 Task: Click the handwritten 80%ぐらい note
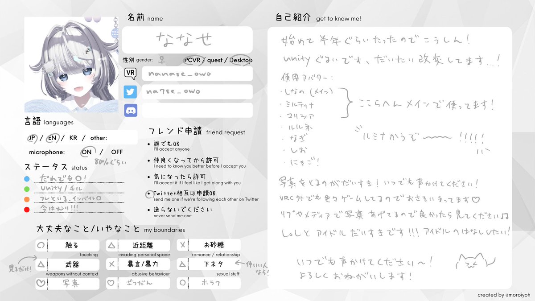[x=110, y=162]
